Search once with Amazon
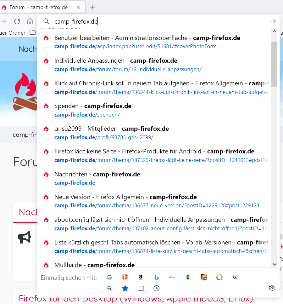The height and width of the screenshot is (304, 283). (x=141, y=277)
